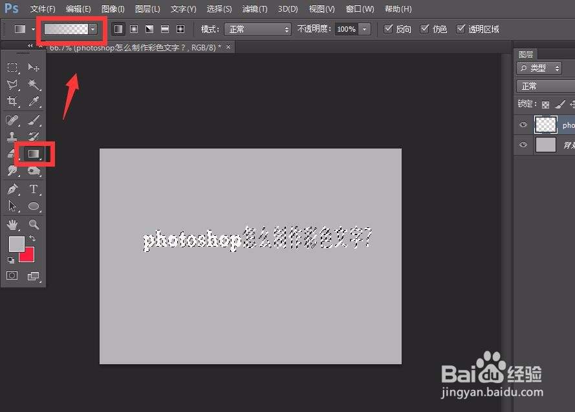Open the 图像(I) menu
Viewport: 575px width, 412px height.
113,9
